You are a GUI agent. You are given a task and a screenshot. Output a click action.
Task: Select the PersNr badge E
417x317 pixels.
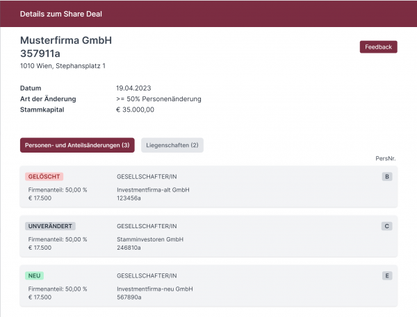(387, 275)
